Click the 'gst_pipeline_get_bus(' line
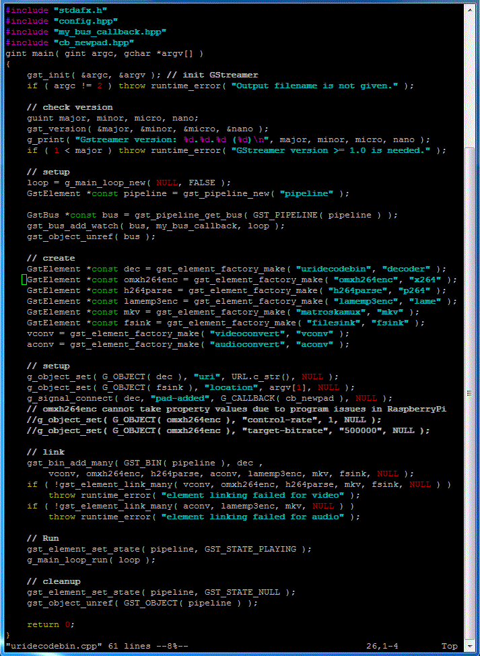The image size is (480, 656). click(x=213, y=215)
